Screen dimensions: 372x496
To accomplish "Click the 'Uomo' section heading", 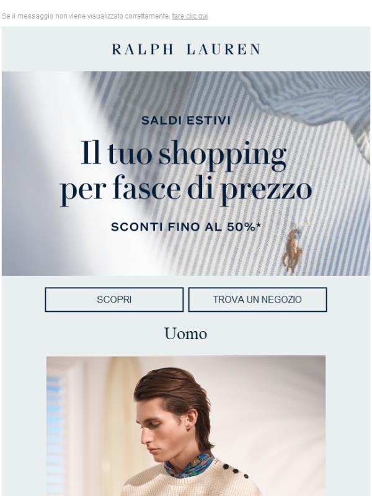I will 185,334.
